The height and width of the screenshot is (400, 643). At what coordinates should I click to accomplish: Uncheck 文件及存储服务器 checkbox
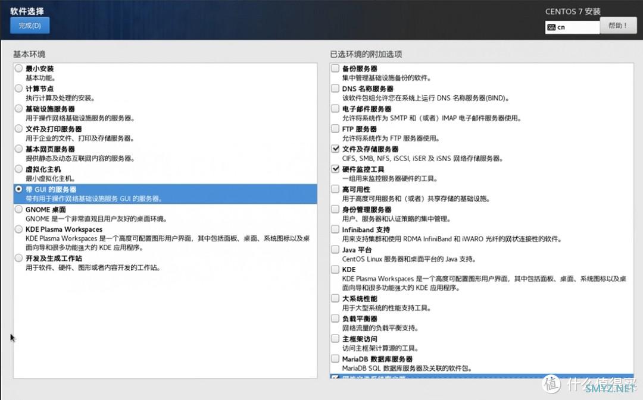[335, 149]
